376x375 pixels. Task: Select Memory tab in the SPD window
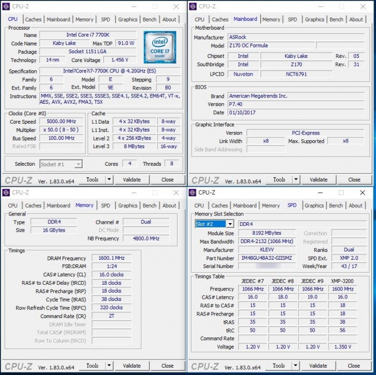tap(271, 205)
